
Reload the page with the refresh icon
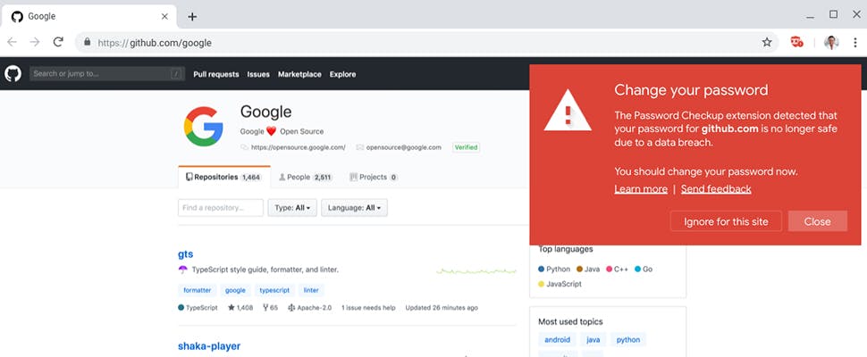click(58, 43)
